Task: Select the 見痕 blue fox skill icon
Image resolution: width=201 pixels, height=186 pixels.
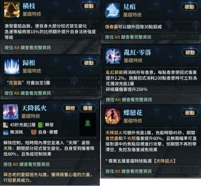Action: 112,10
